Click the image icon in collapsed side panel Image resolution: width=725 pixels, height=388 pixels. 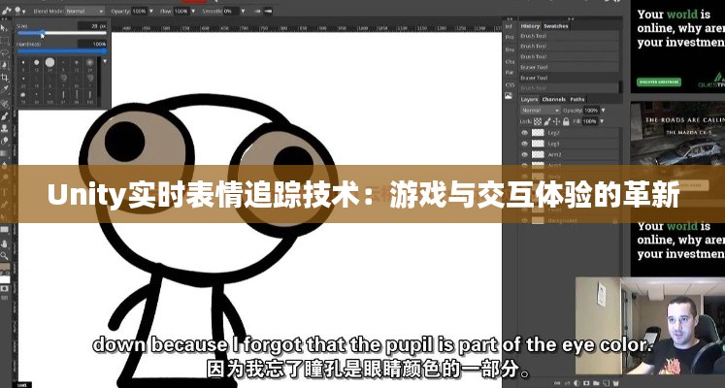coord(509,97)
